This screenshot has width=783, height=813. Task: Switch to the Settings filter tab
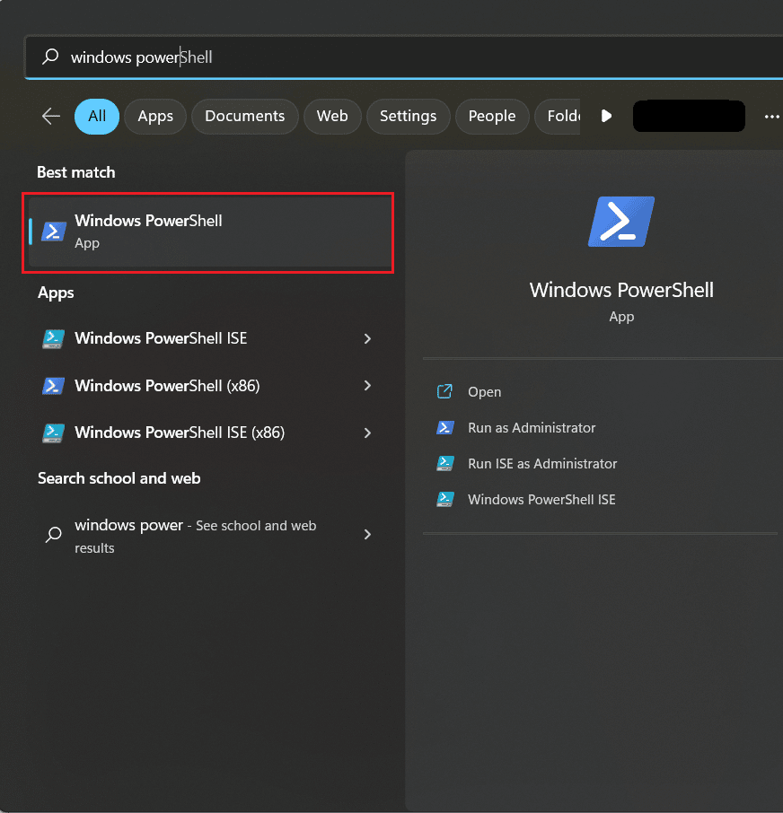[x=408, y=116]
